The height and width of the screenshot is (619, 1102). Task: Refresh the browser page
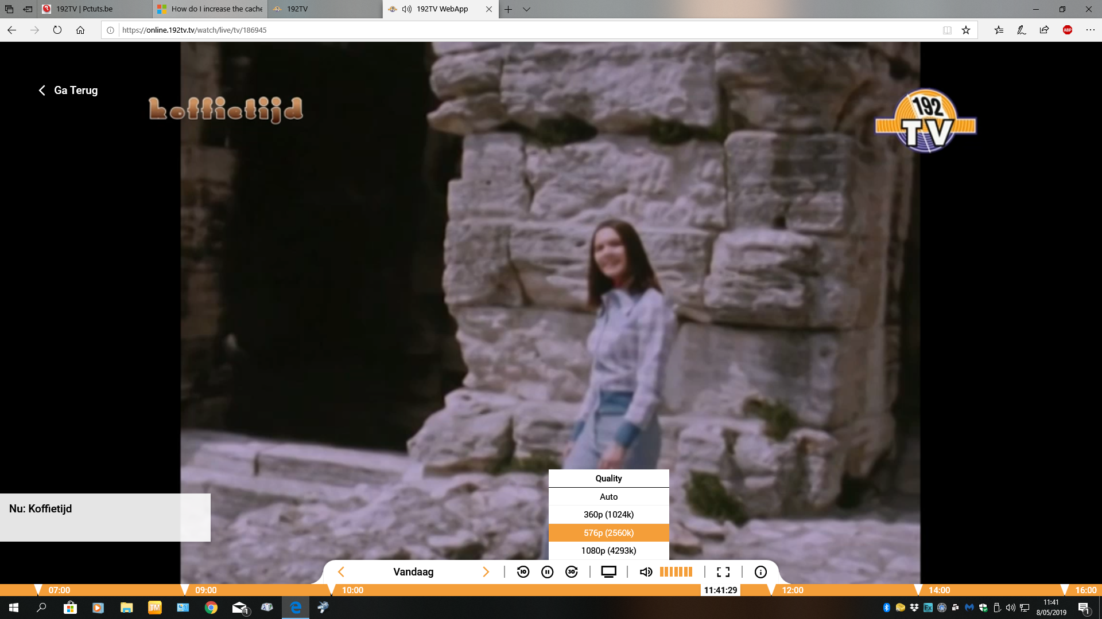(x=57, y=30)
